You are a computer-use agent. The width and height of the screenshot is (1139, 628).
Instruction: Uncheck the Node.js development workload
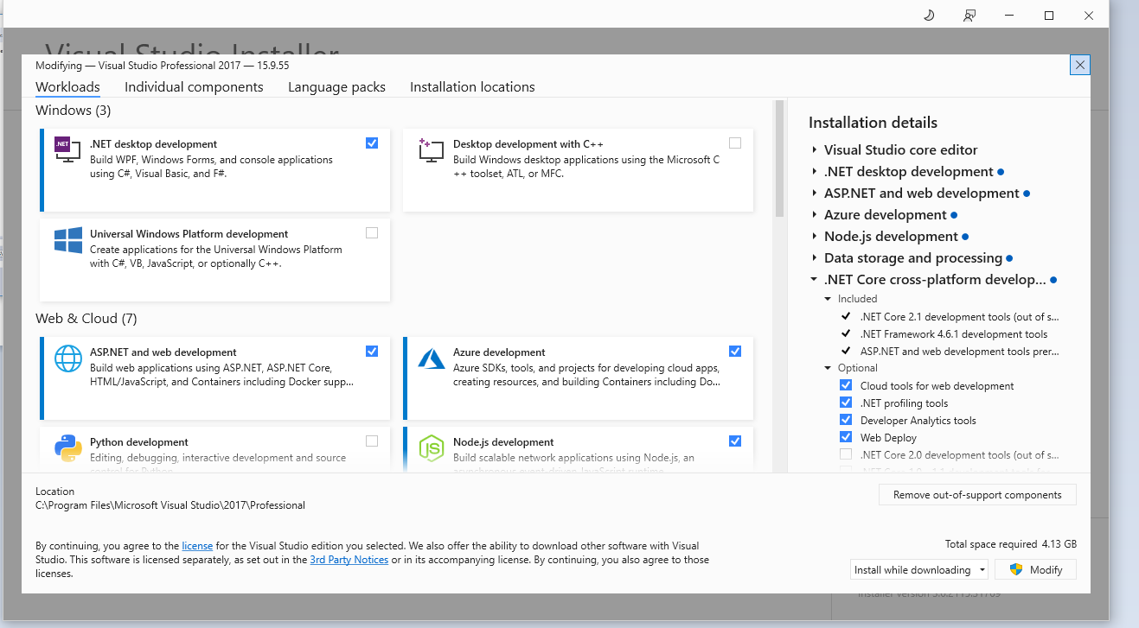(735, 441)
